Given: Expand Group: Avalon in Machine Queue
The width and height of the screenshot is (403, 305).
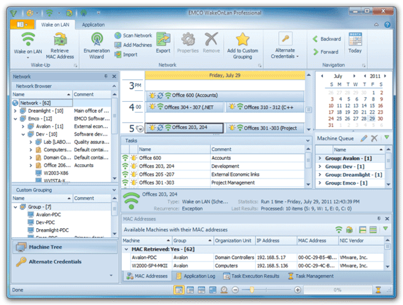Looking at the screenshot, I should click(x=320, y=158).
